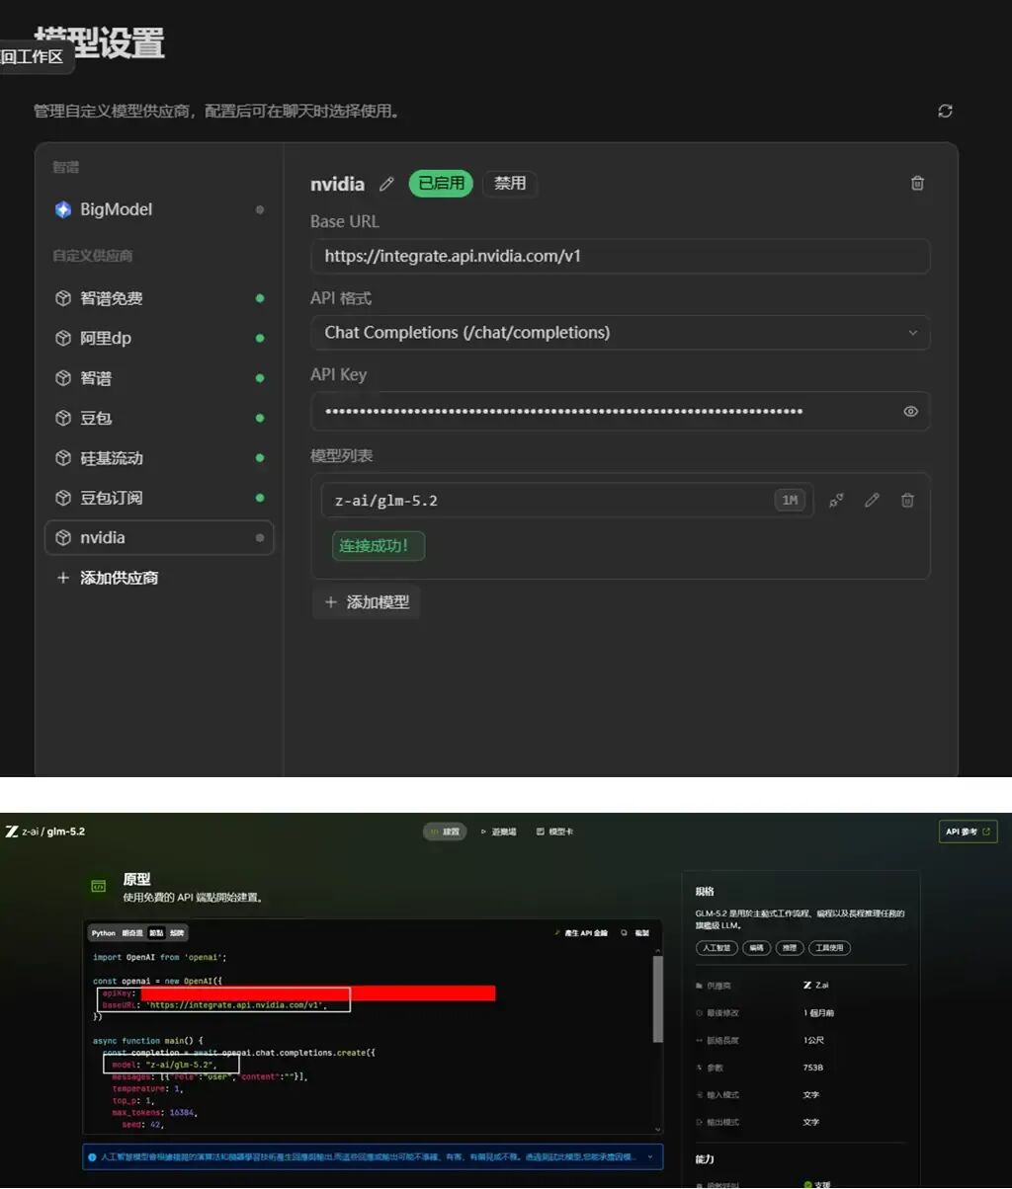The height and width of the screenshot is (1189, 1012).
Task: Click the cube icon beside 阿里dp
Action: [63, 338]
